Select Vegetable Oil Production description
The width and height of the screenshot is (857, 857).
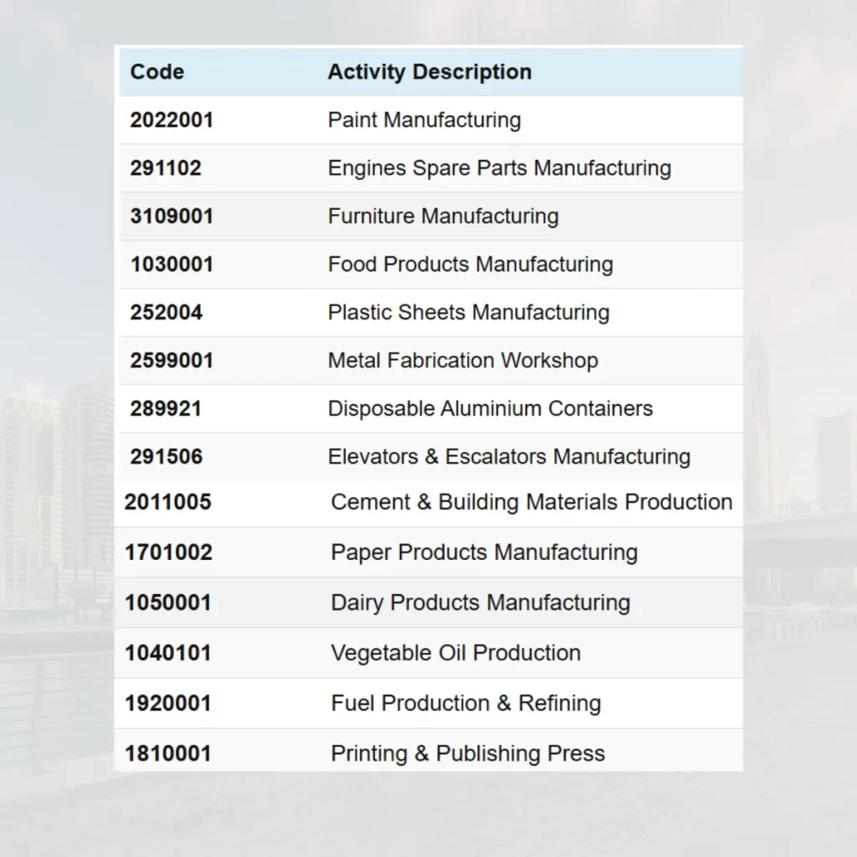point(455,653)
